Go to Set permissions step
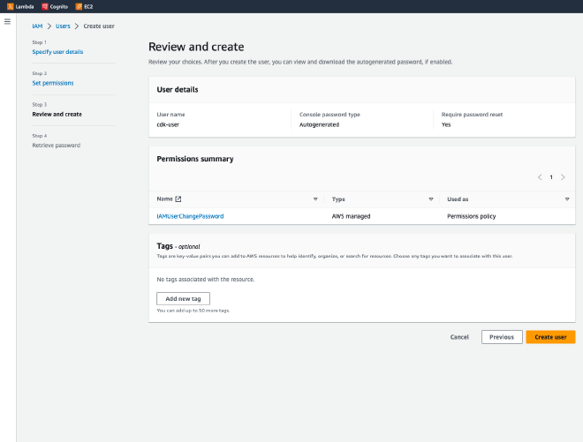This screenshot has width=583, height=442. pos(53,83)
